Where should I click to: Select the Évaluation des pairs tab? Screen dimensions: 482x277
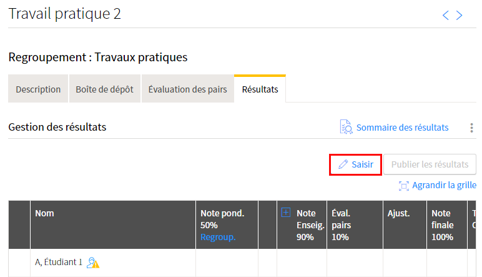[187, 89]
